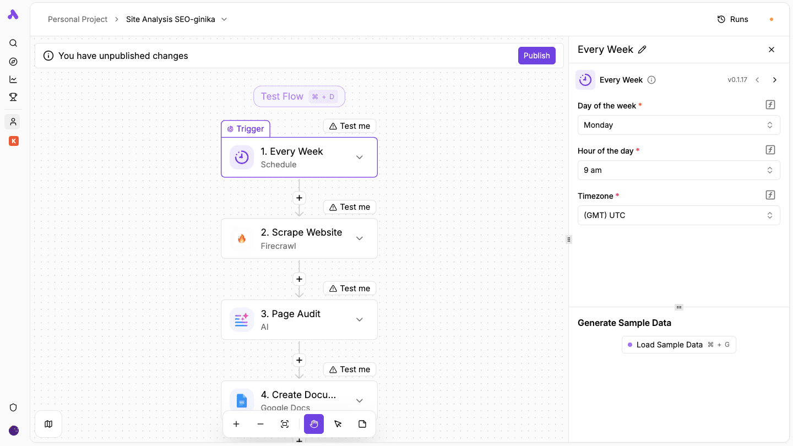Image resolution: width=793 pixels, height=446 pixels.
Task: Zoom the canvas to fit
Action: [285, 424]
